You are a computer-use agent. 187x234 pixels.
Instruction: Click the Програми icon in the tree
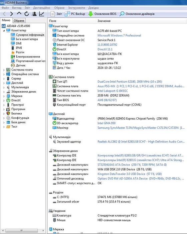[8, 109]
